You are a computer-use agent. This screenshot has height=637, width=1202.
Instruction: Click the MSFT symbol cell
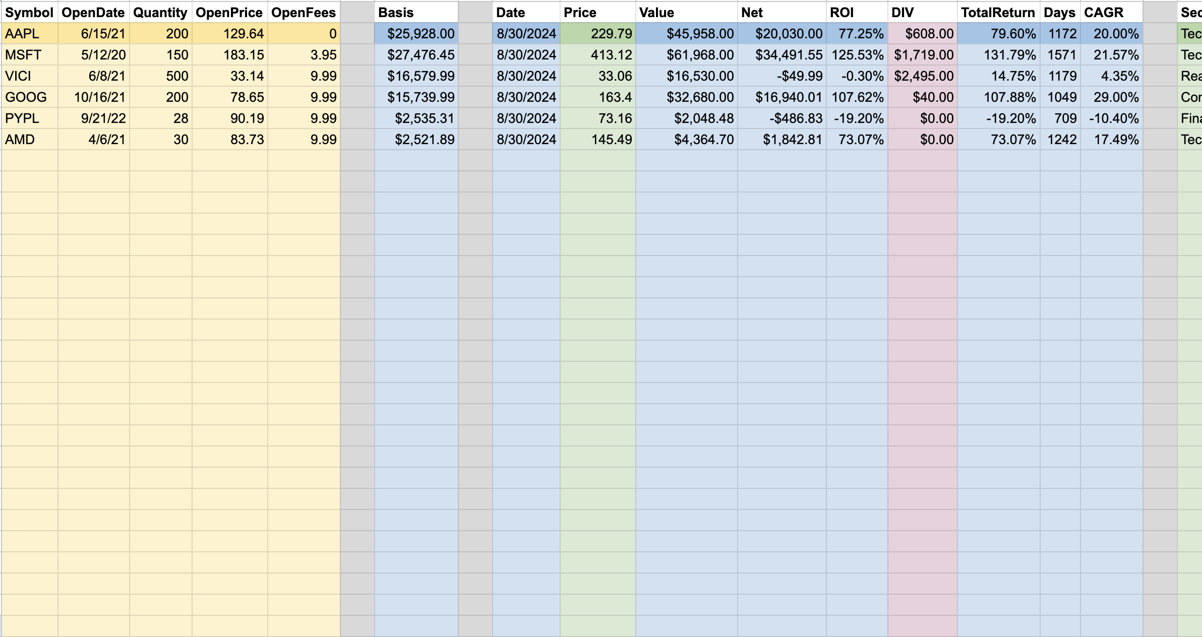(30, 55)
